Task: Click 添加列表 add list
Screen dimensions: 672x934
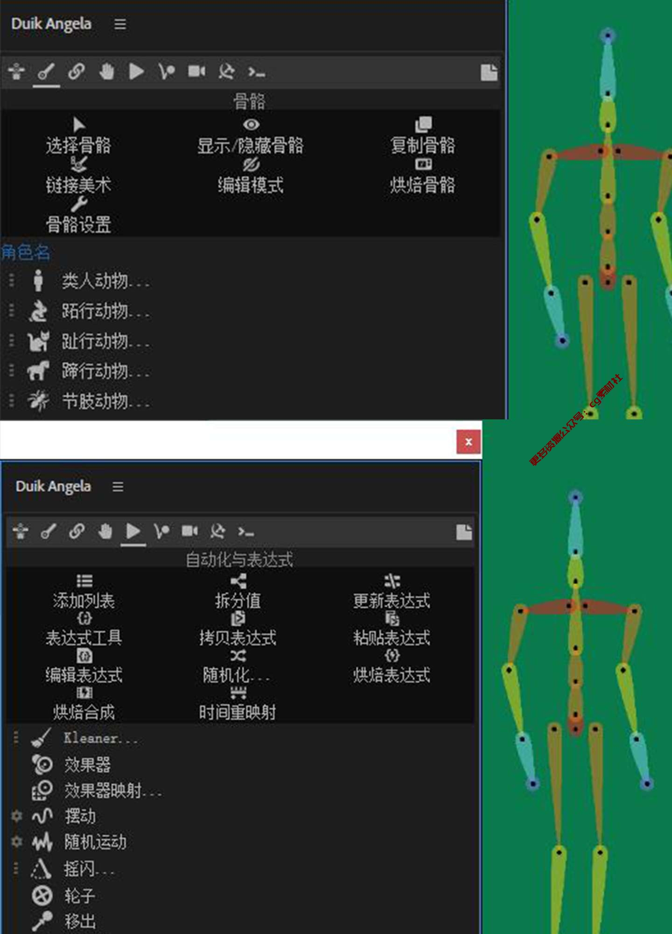Action: tap(84, 592)
